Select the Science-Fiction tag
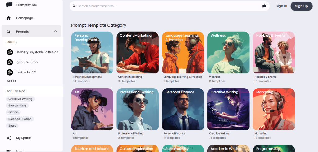This screenshot has height=152, width=318. (20, 119)
